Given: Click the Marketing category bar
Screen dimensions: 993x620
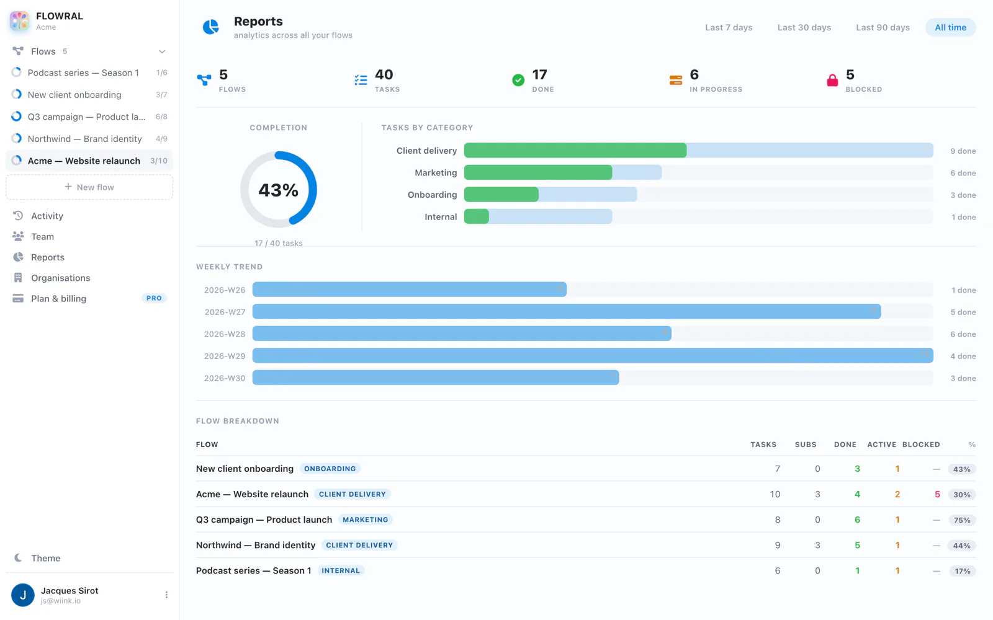Looking at the screenshot, I should (698, 173).
